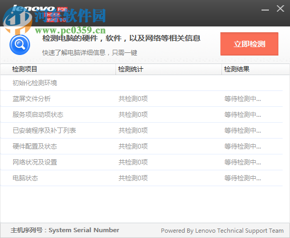
Task: Click the 检测电脑的硬件，软件 headline text
Action: tap(121, 38)
